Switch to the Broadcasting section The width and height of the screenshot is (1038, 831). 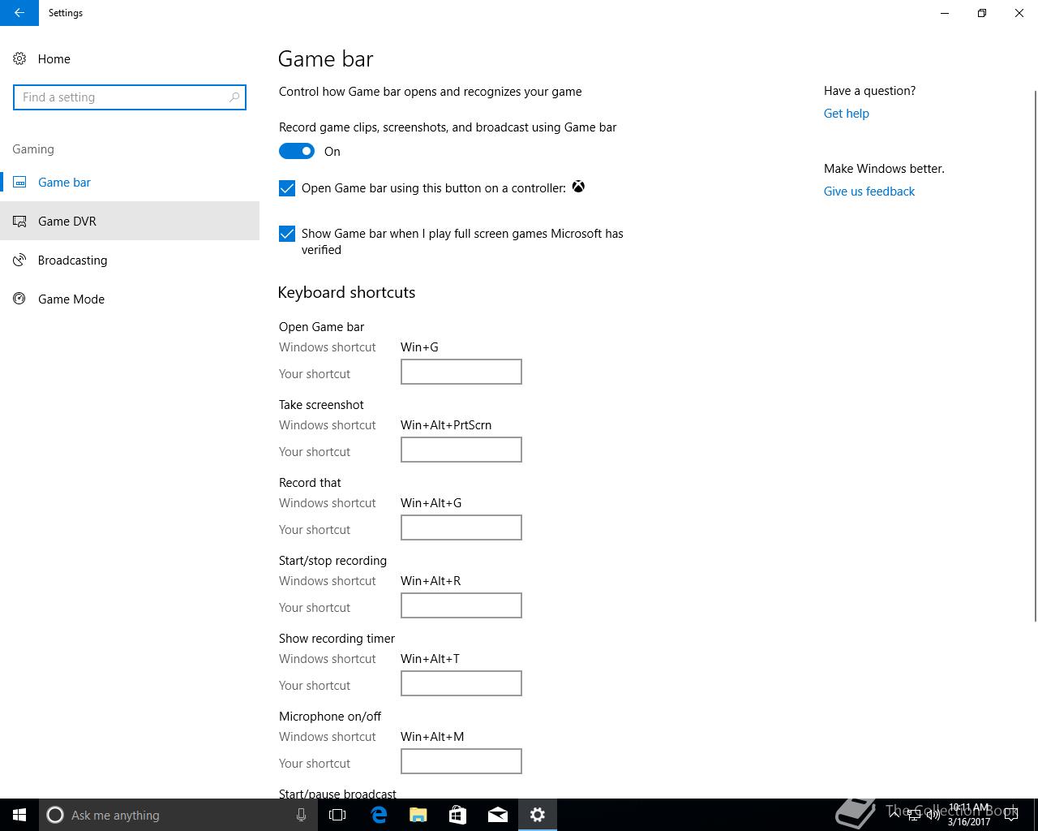(x=130, y=260)
